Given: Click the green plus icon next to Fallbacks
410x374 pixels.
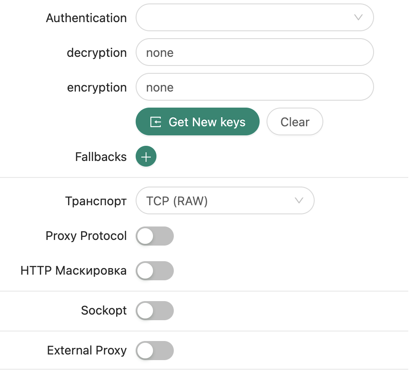Looking at the screenshot, I should coord(146,156).
